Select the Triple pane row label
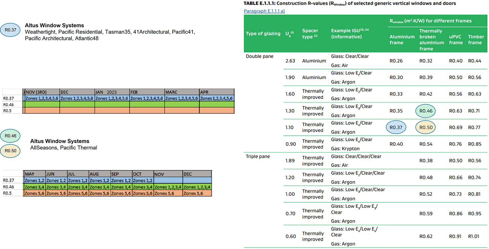The height and width of the screenshot is (249, 489). (258, 156)
